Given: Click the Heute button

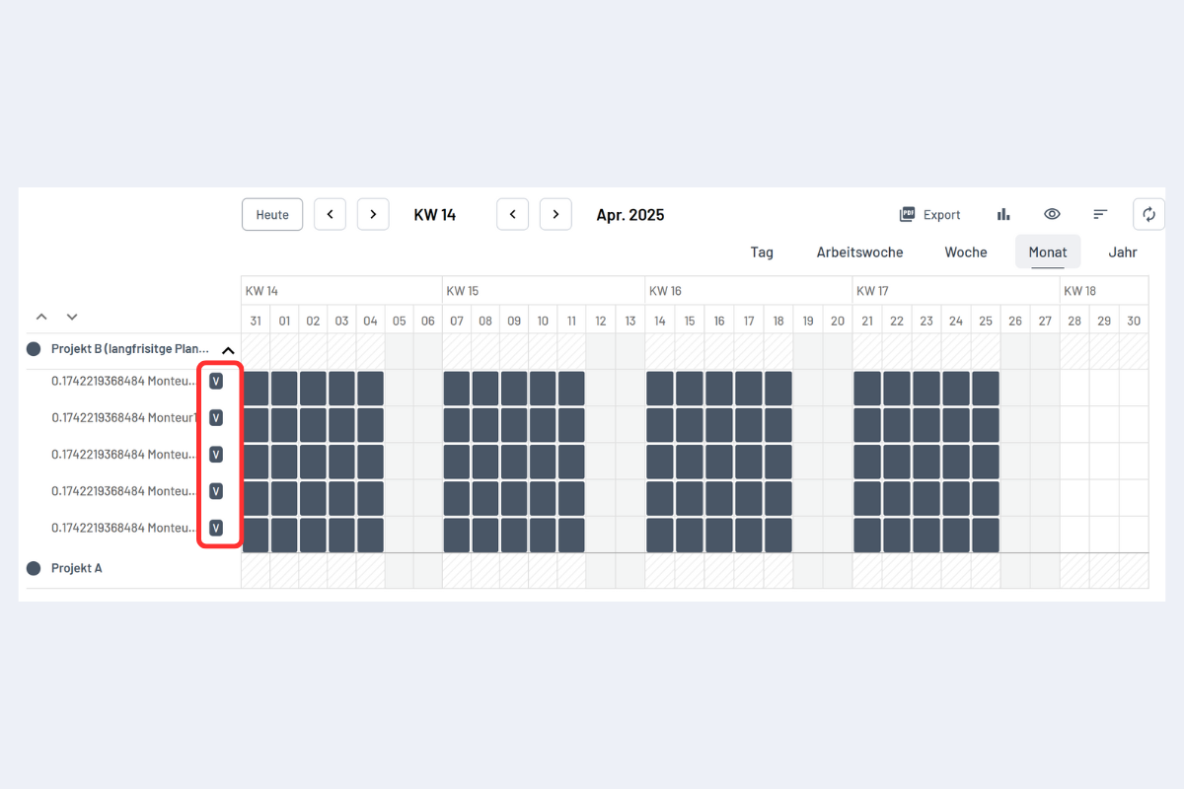Looking at the screenshot, I should click(272, 214).
